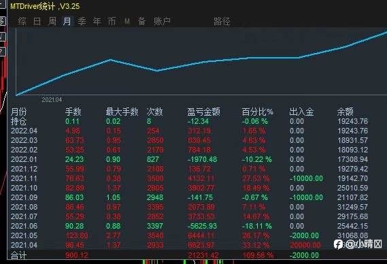
Task: Click the -0.06 % percentage value
Action: pos(254,122)
